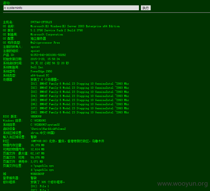Click d:\pagefile.sys location
This screenshot has height=191, width=210.
(x=42, y=170)
